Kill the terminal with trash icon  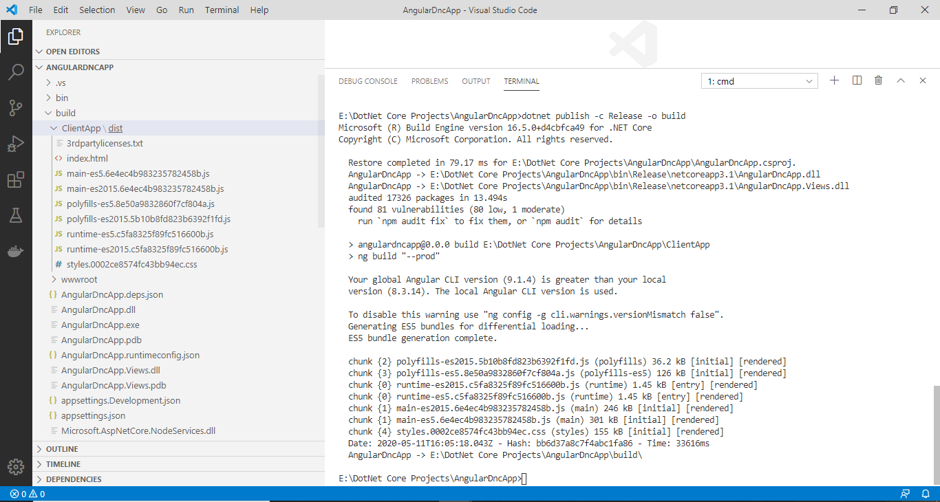point(879,80)
